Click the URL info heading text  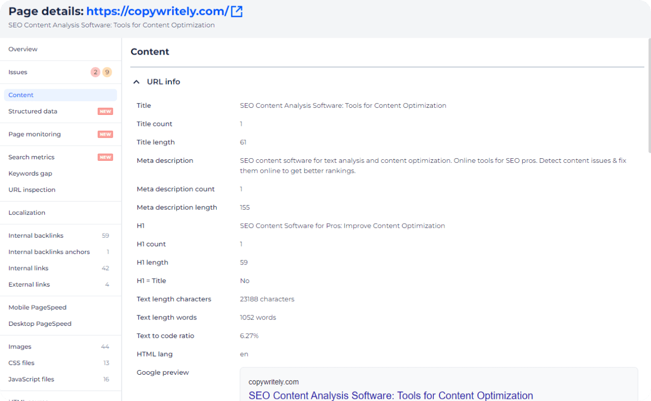[164, 82]
